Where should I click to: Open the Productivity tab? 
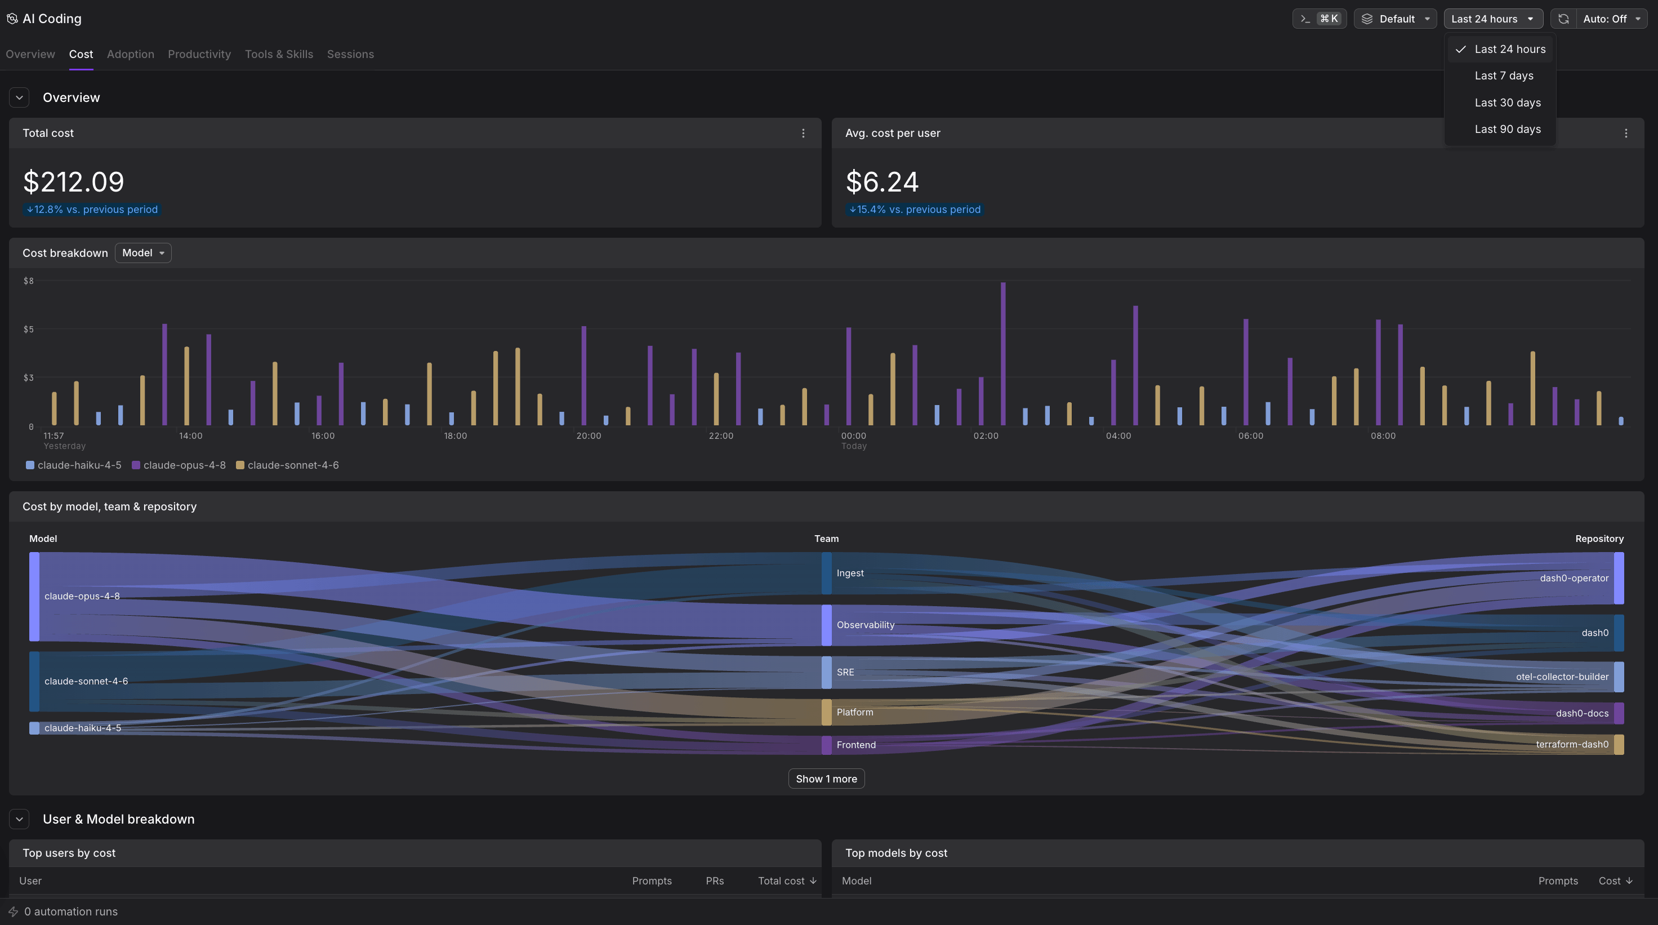pyautogui.click(x=199, y=54)
